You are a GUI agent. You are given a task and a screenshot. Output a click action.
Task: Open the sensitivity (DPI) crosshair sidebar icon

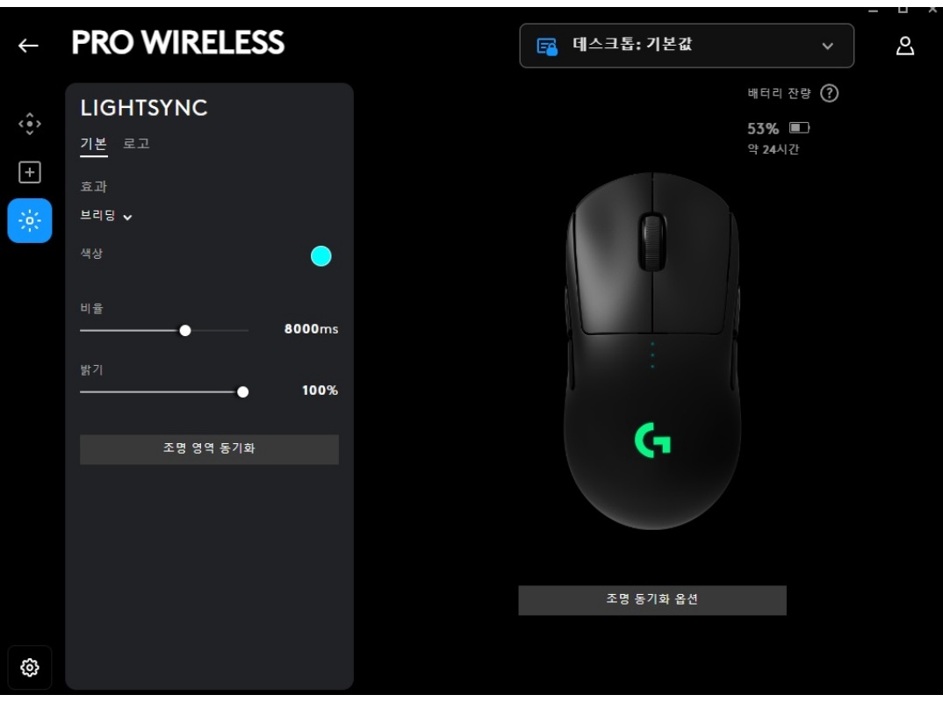(30, 124)
